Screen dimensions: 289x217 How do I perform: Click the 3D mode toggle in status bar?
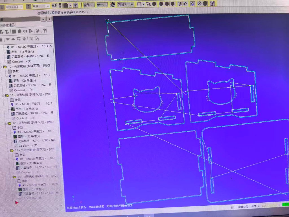[x=232, y=207]
